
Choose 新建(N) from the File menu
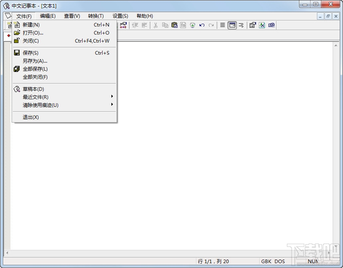coord(64,25)
